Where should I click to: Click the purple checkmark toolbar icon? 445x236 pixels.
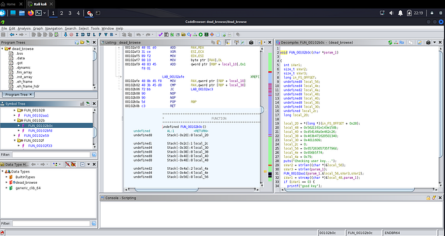pyautogui.click(x=160, y=34)
